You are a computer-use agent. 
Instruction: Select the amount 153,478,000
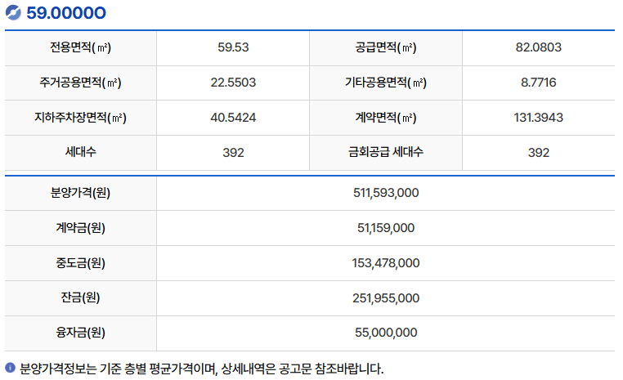click(x=386, y=263)
